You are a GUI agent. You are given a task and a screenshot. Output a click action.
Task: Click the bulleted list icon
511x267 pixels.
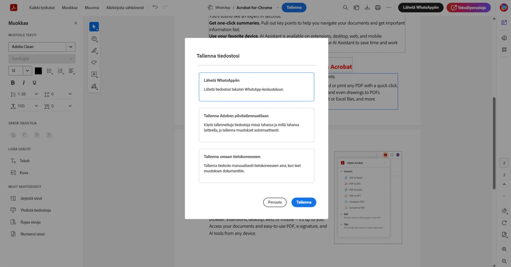tap(49, 71)
